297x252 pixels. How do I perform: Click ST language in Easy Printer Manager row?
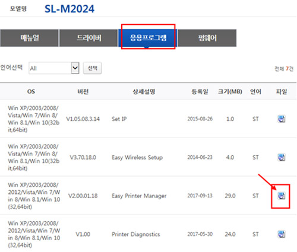click(x=255, y=196)
